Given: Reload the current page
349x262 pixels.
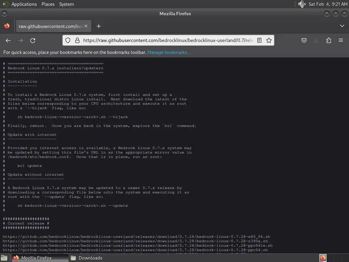Looking at the screenshot, I should [x=33, y=40].
